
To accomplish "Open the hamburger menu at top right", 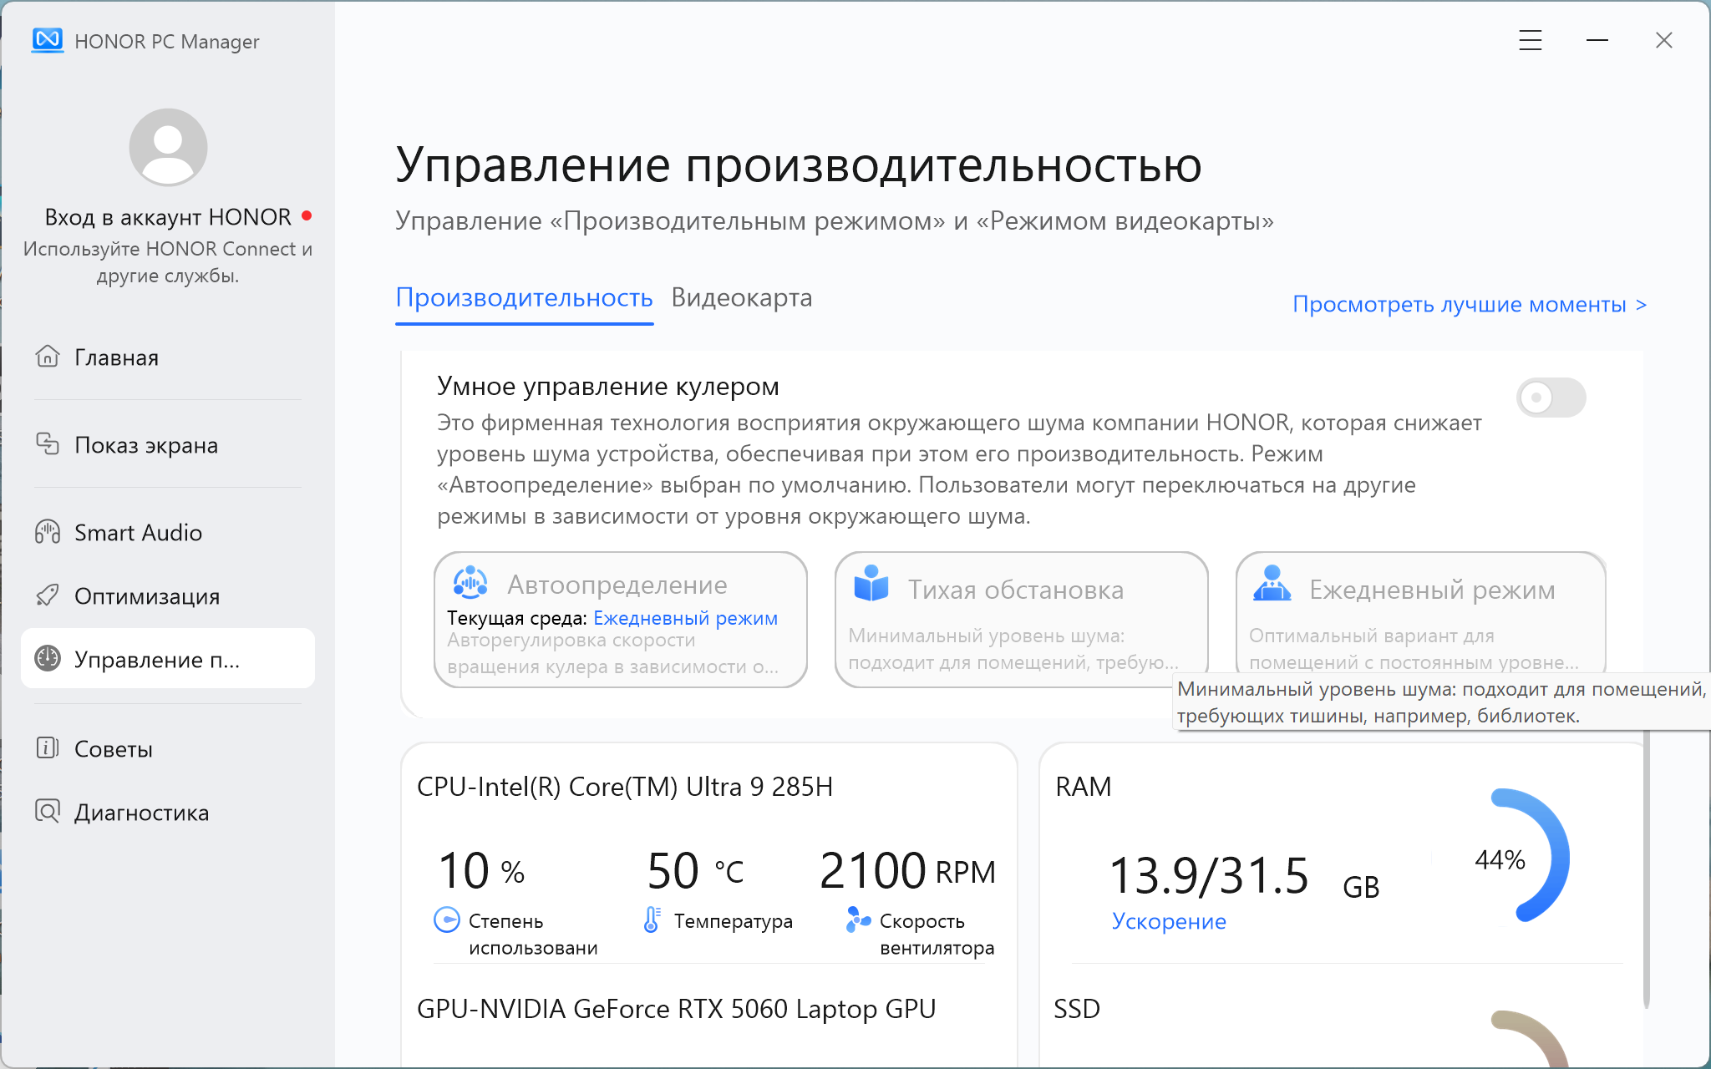I will click(x=1530, y=40).
